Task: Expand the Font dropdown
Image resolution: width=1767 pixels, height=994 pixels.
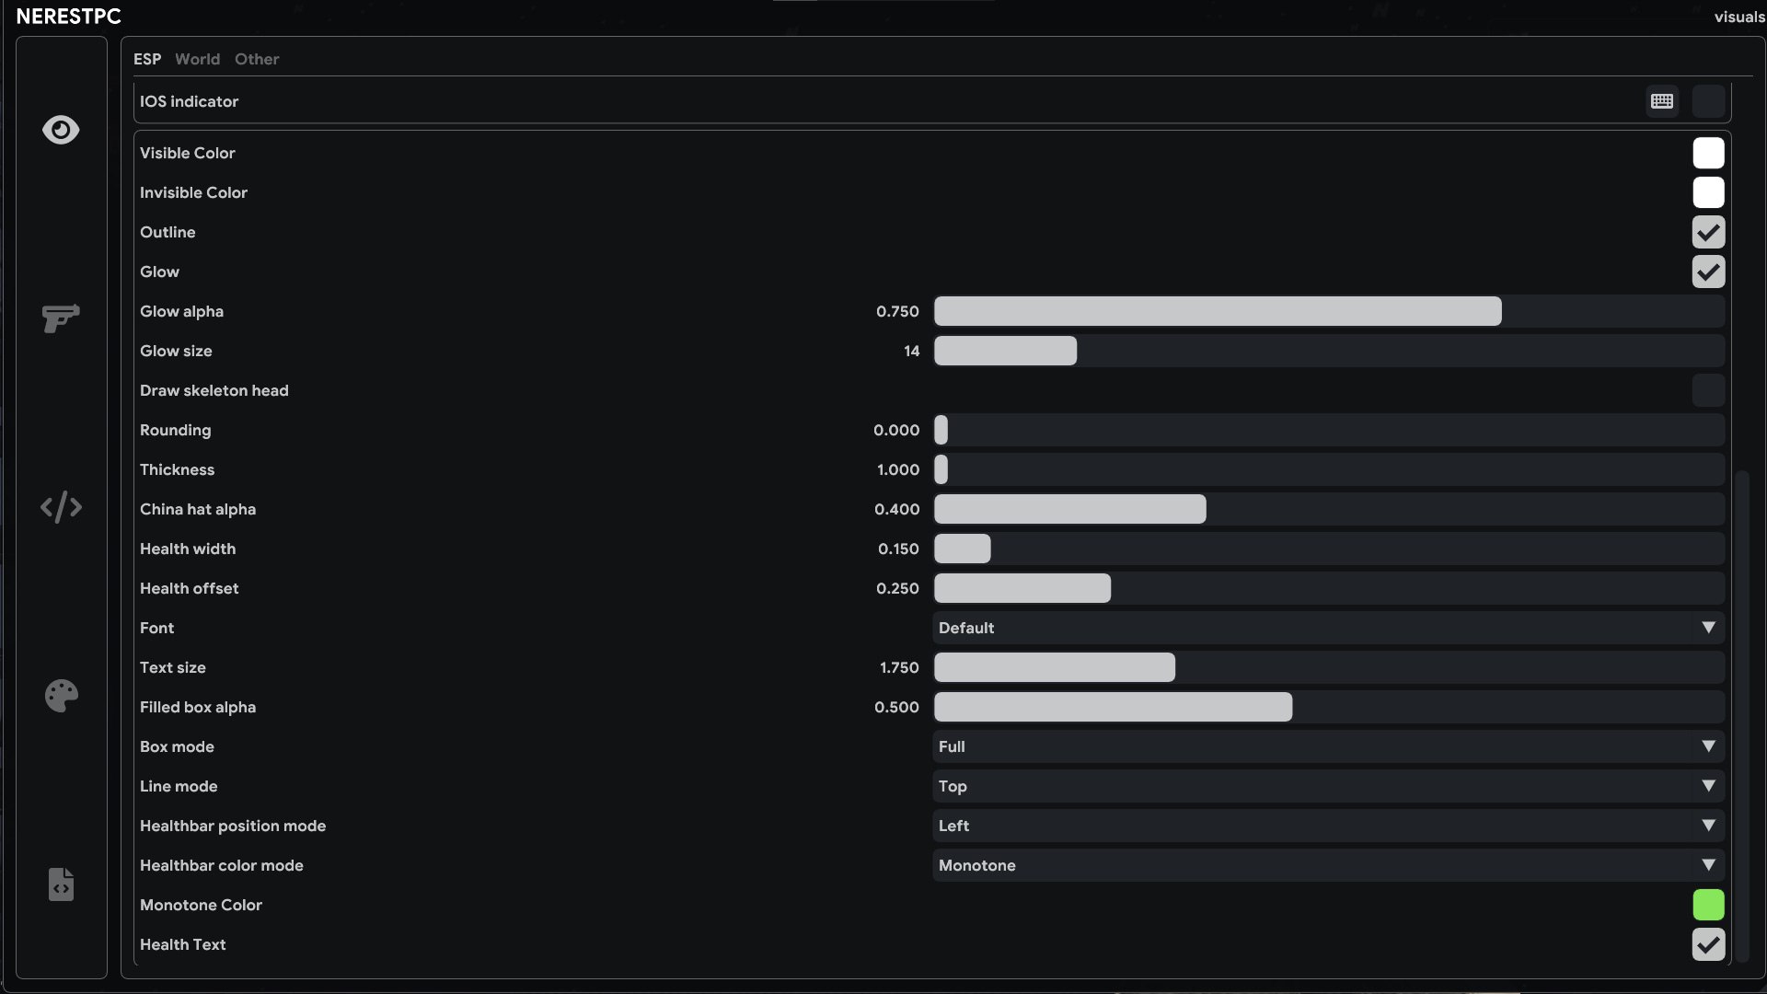Action: pyautogui.click(x=1328, y=629)
